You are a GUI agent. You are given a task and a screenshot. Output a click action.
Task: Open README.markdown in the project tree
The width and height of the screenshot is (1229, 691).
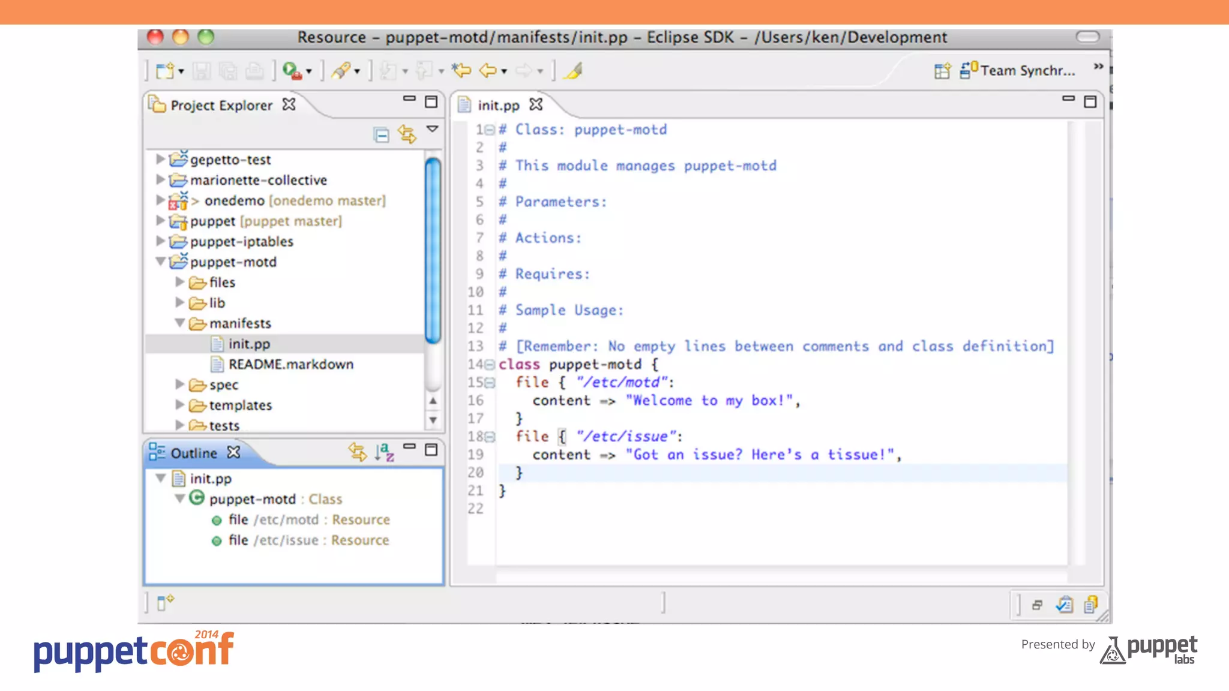290,364
